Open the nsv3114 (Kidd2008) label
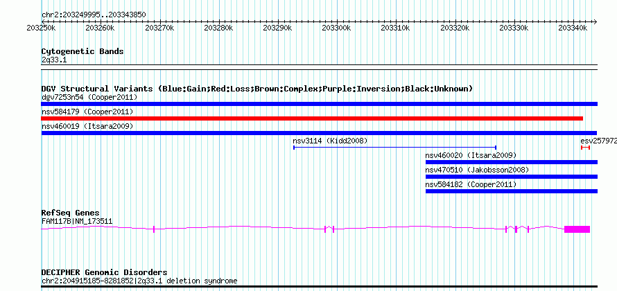Viewport: 617px width, 291px height. [x=330, y=141]
